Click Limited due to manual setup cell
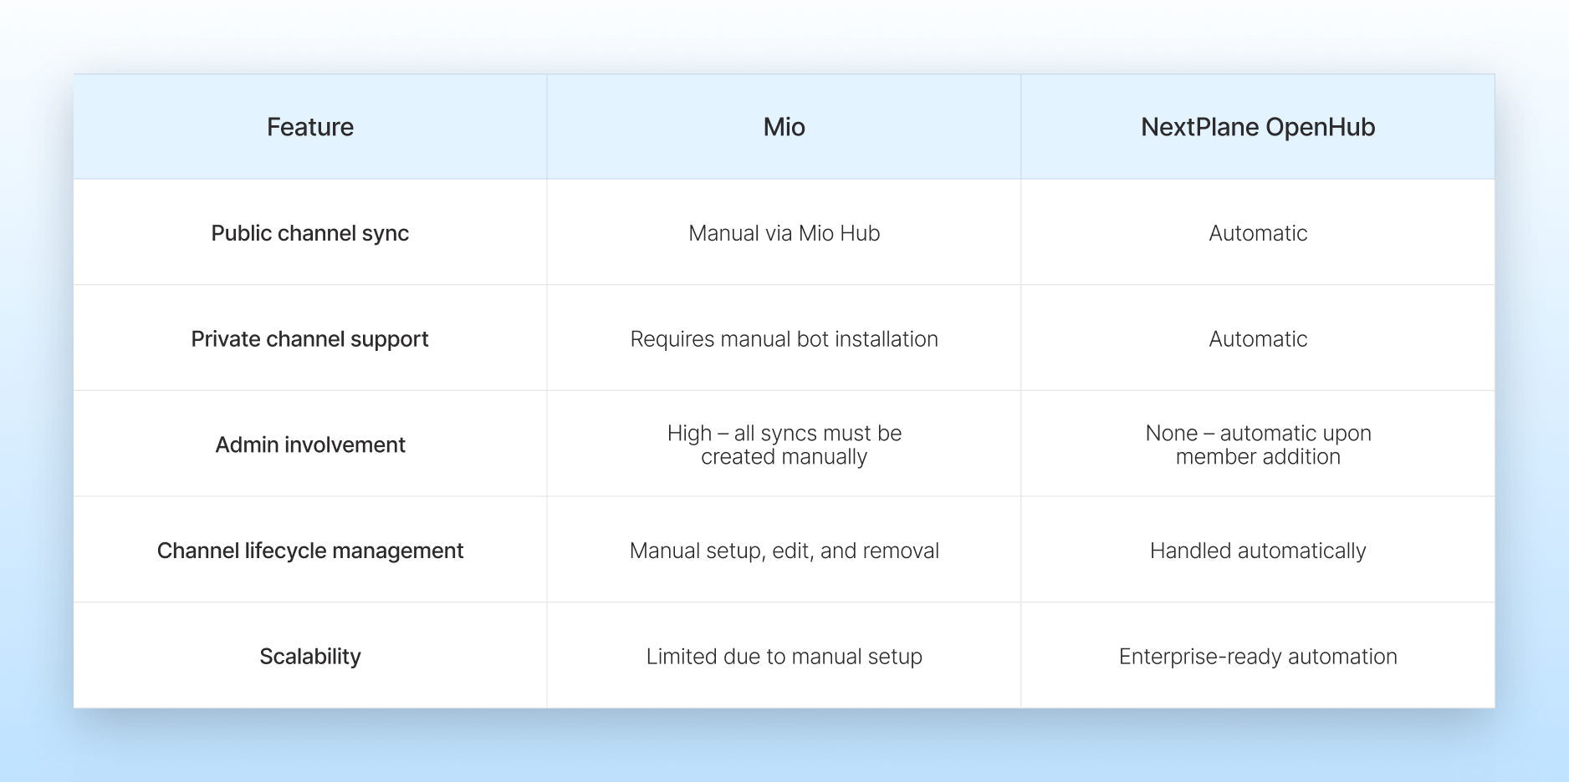 coord(784,657)
